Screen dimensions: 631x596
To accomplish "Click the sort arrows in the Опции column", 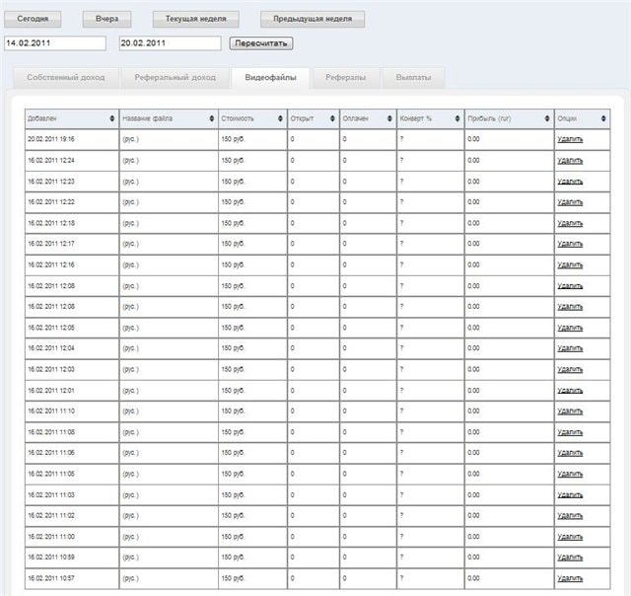I will pyautogui.click(x=603, y=118).
